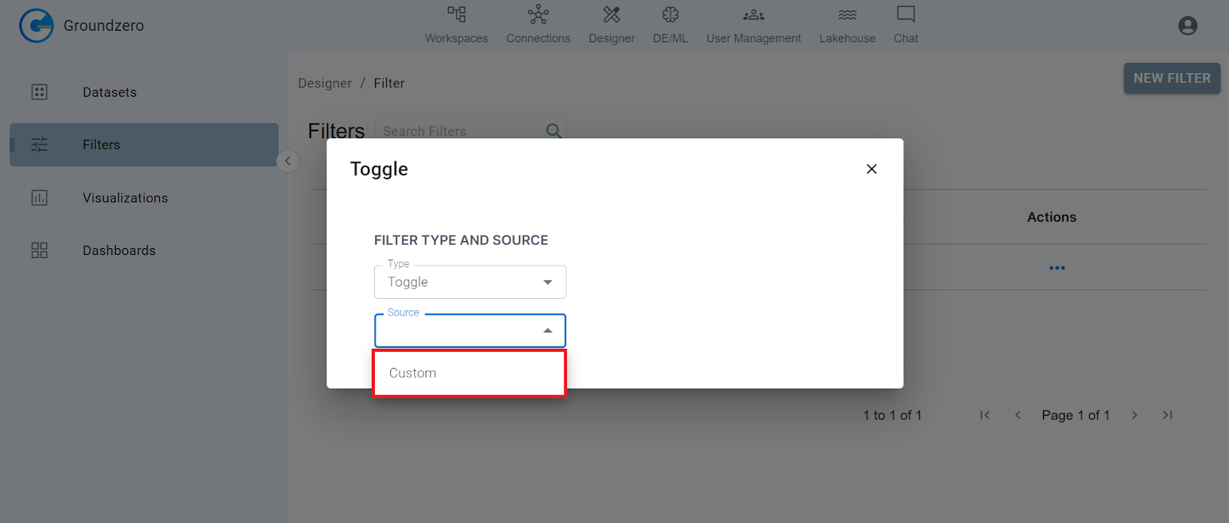Go to Dashboards in the sidebar
Viewport: 1229px width, 523px height.
pyautogui.click(x=119, y=250)
